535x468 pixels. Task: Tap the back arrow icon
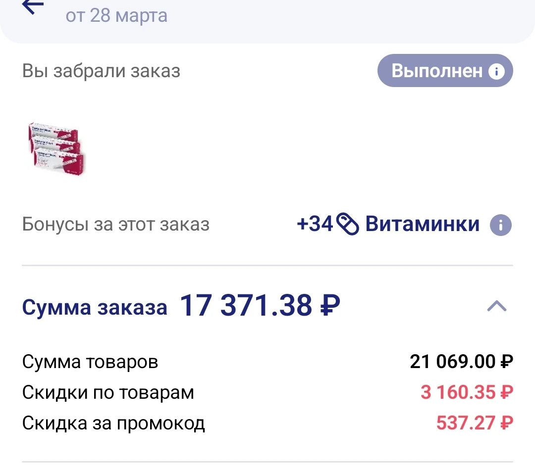(x=33, y=7)
